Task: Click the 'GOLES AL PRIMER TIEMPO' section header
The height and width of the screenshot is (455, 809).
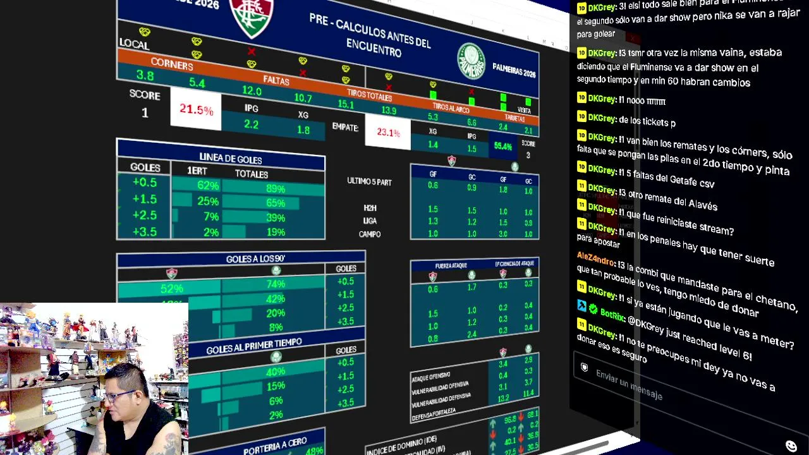Action: [x=254, y=346]
